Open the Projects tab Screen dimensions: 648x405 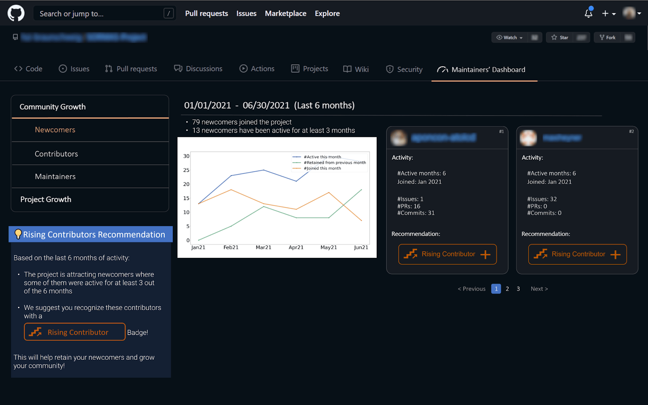pos(309,69)
